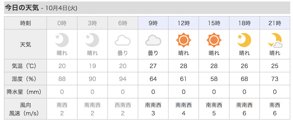Click the 12時 orange sun icon
This screenshot has width=293, height=123.
(183, 40)
